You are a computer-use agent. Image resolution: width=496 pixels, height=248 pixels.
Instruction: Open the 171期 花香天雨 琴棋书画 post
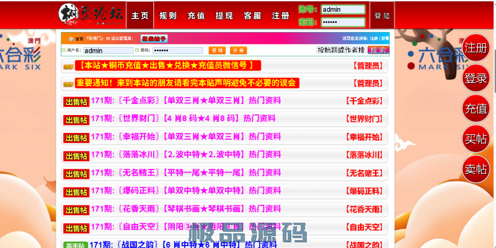click(186, 208)
